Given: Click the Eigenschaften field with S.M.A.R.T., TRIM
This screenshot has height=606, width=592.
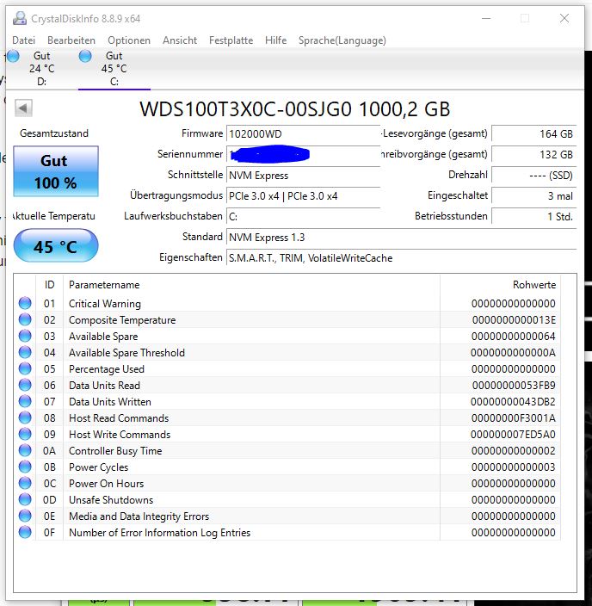Looking at the screenshot, I should coord(402,257).
